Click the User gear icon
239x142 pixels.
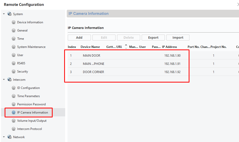(x=14, y=55)
